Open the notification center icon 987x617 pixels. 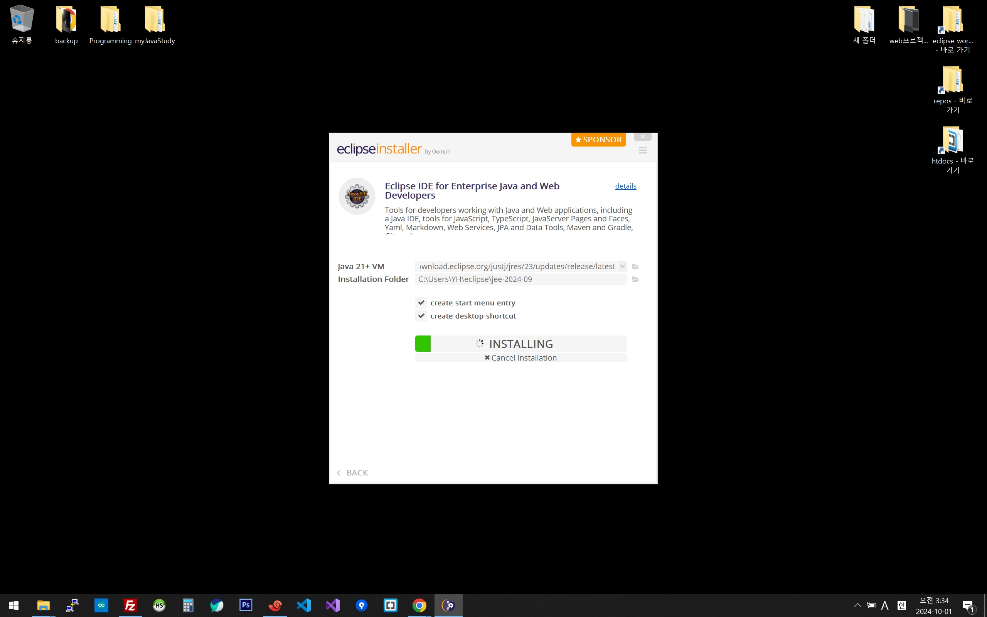969,606
